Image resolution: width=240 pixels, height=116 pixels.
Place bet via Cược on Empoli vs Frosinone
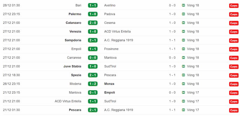(x=234, y=49)
